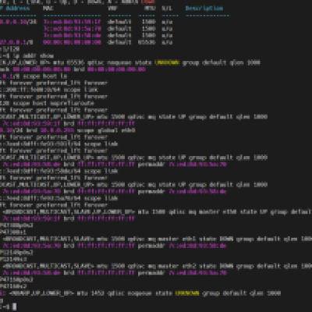Screen dimensions: 312x312
Task: Select the all-zeros MAC address in table
Action: (72, 42)
